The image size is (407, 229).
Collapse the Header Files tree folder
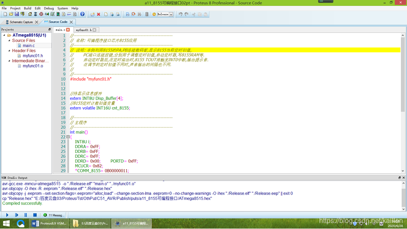(9, 51)
